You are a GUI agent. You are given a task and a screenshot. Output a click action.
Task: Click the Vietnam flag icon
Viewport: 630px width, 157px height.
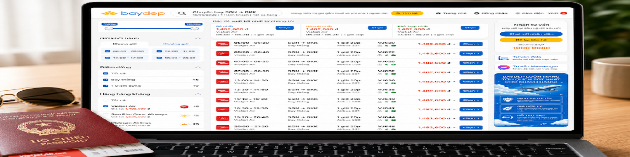point(564,13)
